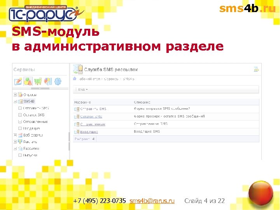Click the 'Входящие SMS' description cell
The image size is (280, 210).
147,131
